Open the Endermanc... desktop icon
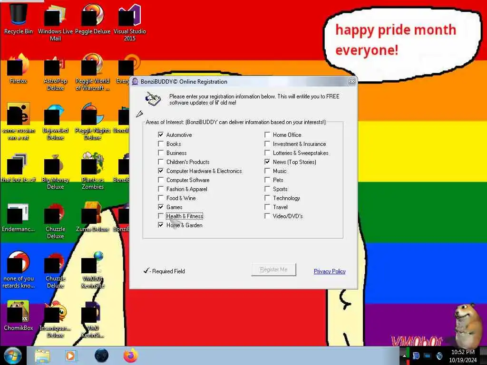This screenshot has height=365, width=487. pos(19,217)
